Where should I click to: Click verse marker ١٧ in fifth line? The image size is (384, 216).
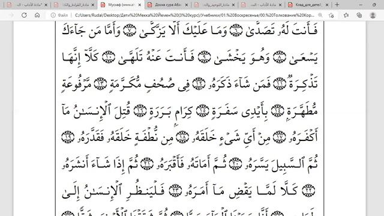(x=280, y=137)
